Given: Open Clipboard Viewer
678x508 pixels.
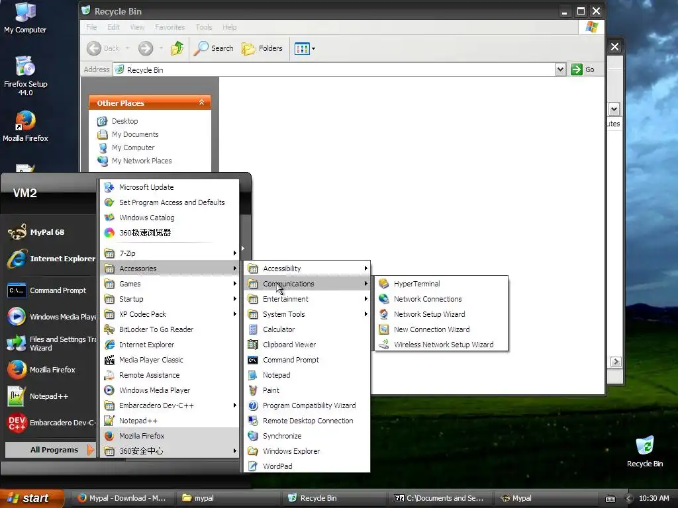Looking at the screenshot, I should [307, 344].
